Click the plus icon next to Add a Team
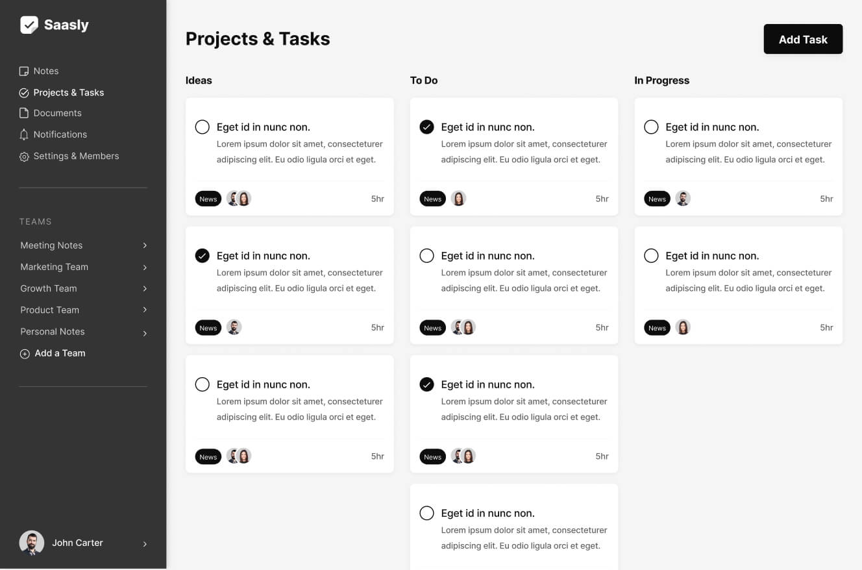This screenshot has height=570, width=862. click(24, 353)
